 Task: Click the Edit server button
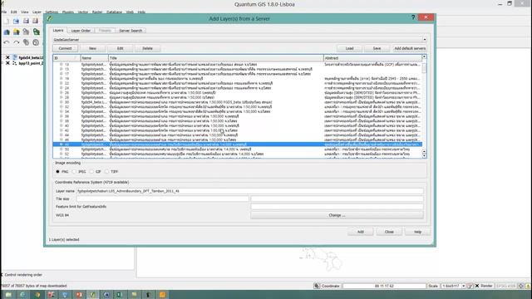[x=120, y=48]
